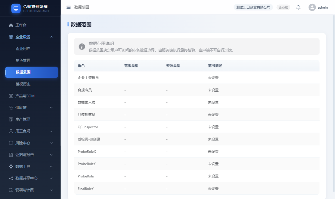
Task: Open the 授权历史 submenu item
Action: point(32,84)
